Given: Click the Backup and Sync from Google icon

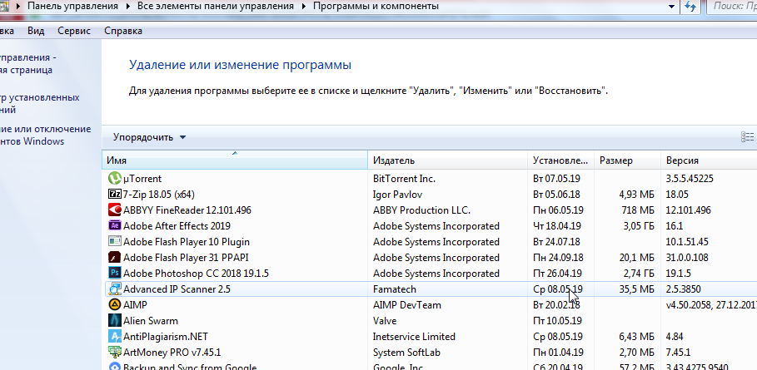Looking at the screenshot, I should 114,366.
